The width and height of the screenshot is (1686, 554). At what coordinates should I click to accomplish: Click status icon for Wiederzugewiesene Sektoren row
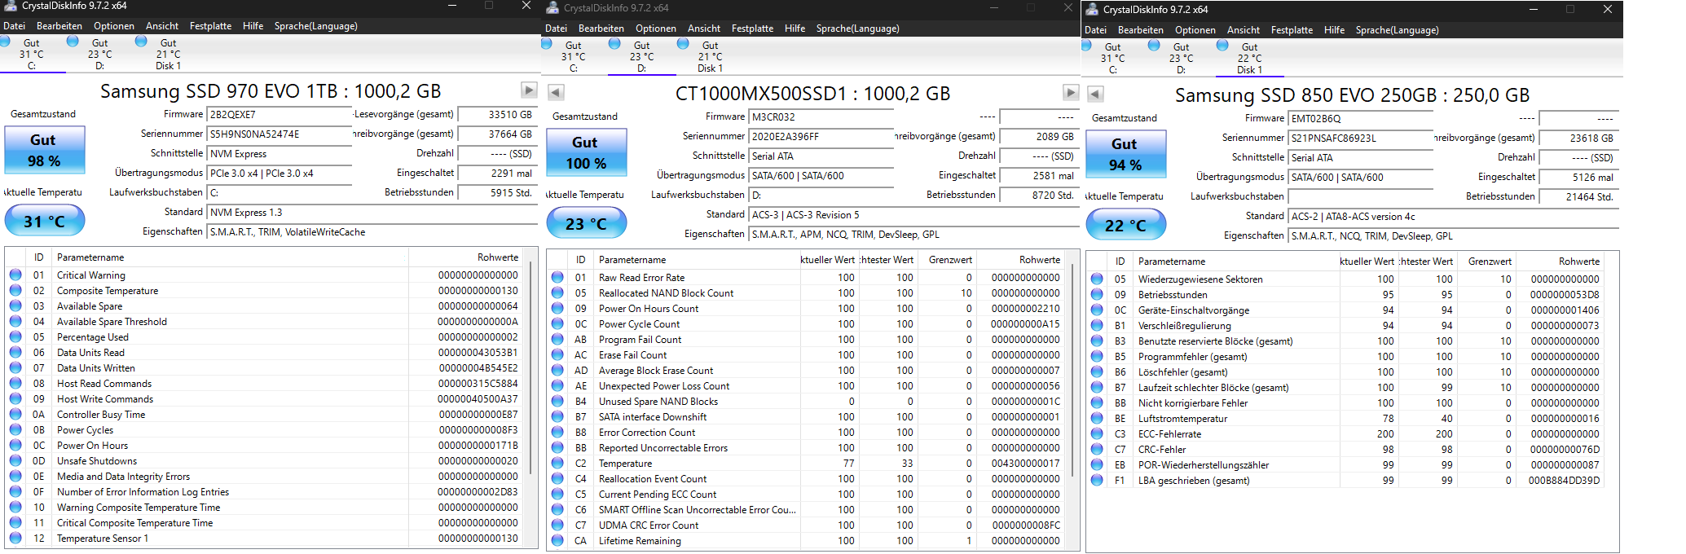pyautogui.click(x=1097, y=279)
